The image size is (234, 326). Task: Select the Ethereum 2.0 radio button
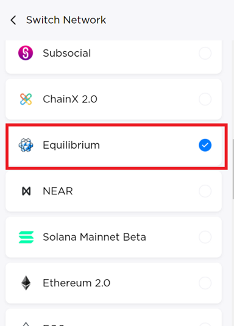(205, 283)
